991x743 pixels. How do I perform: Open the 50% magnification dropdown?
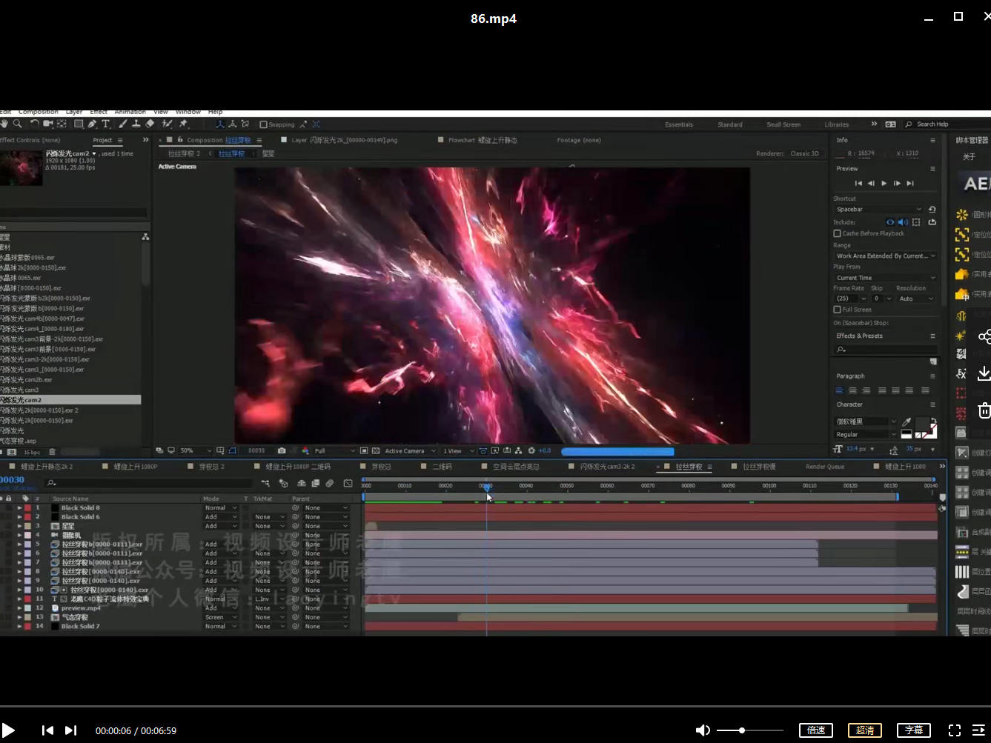[196, 450]
